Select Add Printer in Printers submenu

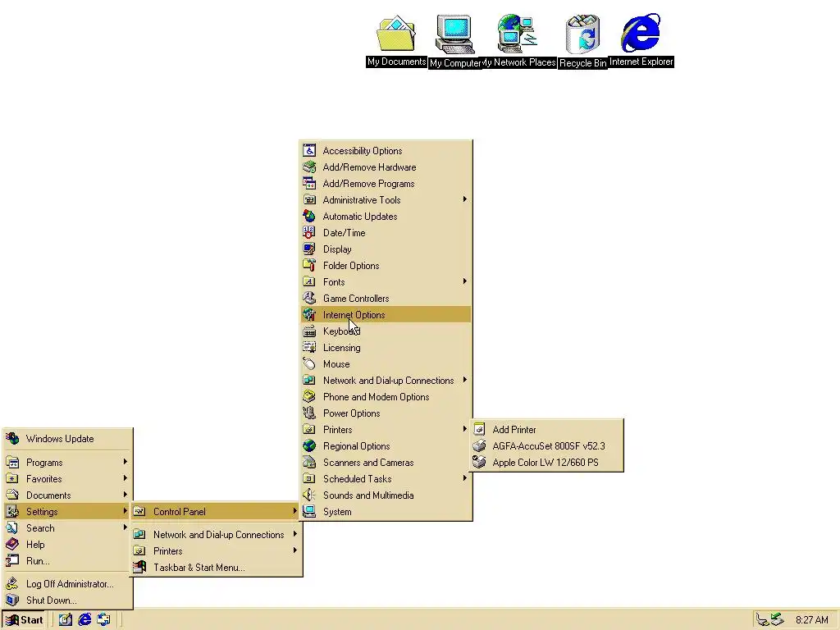[546, 430]
